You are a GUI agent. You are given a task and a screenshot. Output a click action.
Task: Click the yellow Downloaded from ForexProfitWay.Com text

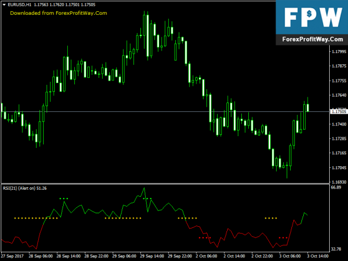coord(58,13)
